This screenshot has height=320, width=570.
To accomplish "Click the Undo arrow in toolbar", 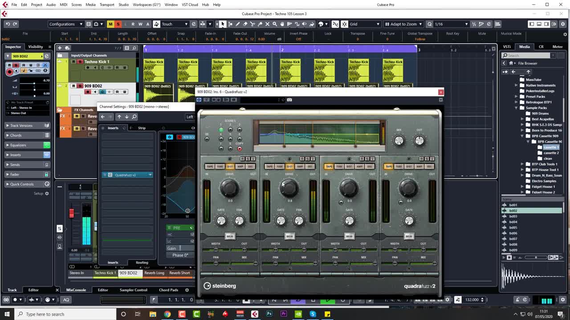I will [8, 24].
